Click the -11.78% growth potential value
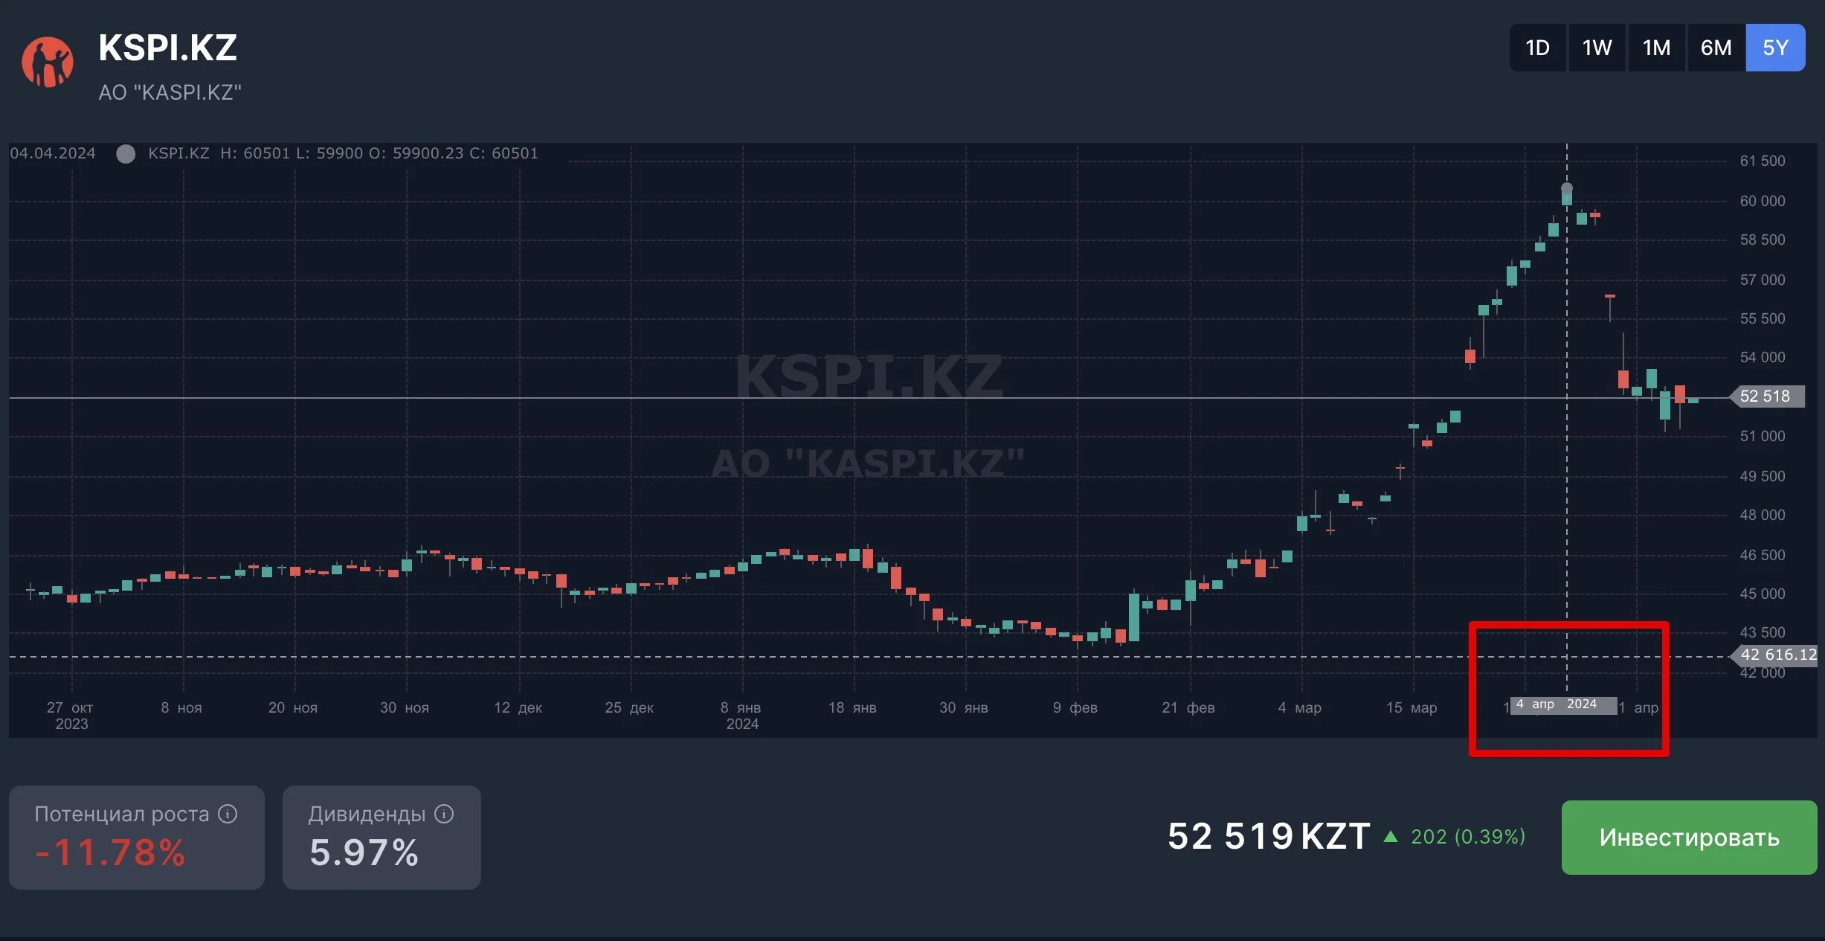 110,852
